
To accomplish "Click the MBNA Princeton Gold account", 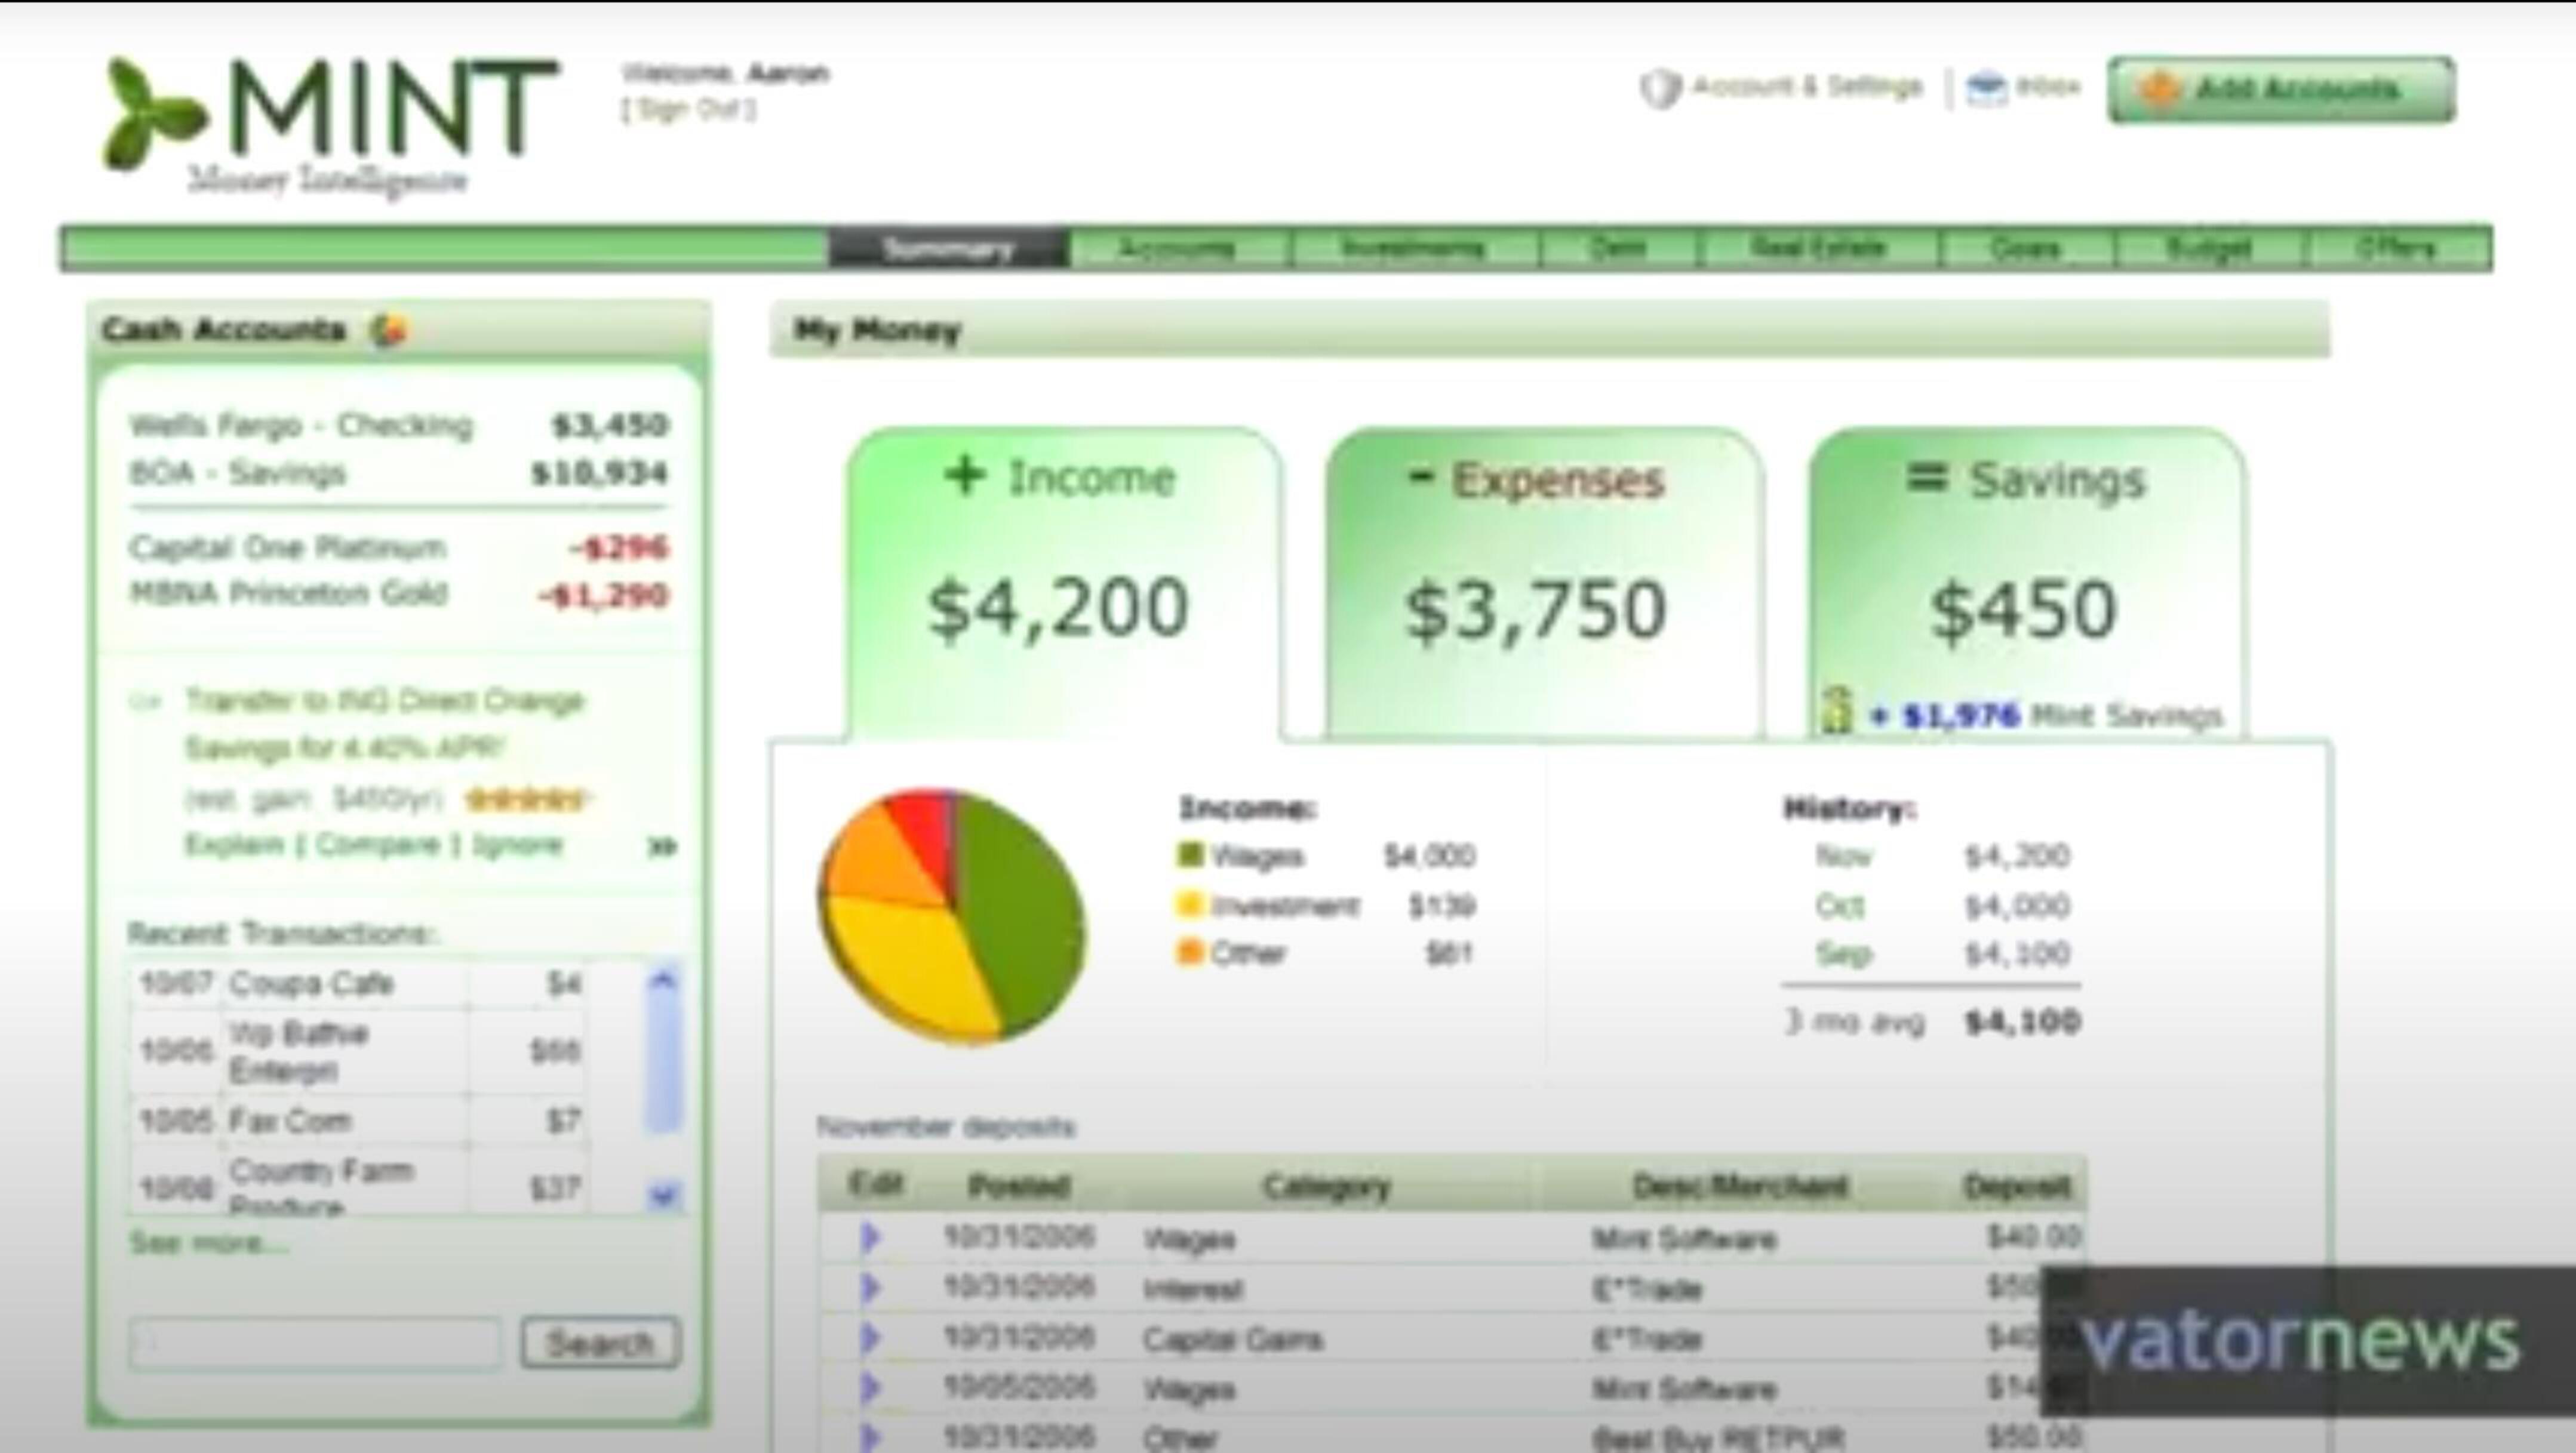I will click(x=399, y=594).
